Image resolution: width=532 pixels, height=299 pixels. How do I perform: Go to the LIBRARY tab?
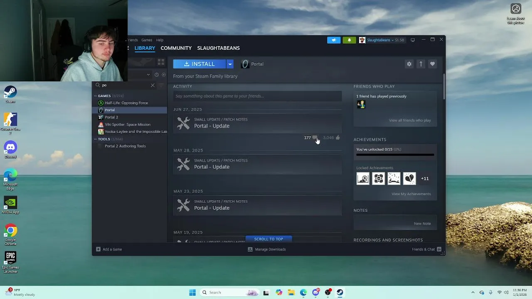tap(145, 48)
